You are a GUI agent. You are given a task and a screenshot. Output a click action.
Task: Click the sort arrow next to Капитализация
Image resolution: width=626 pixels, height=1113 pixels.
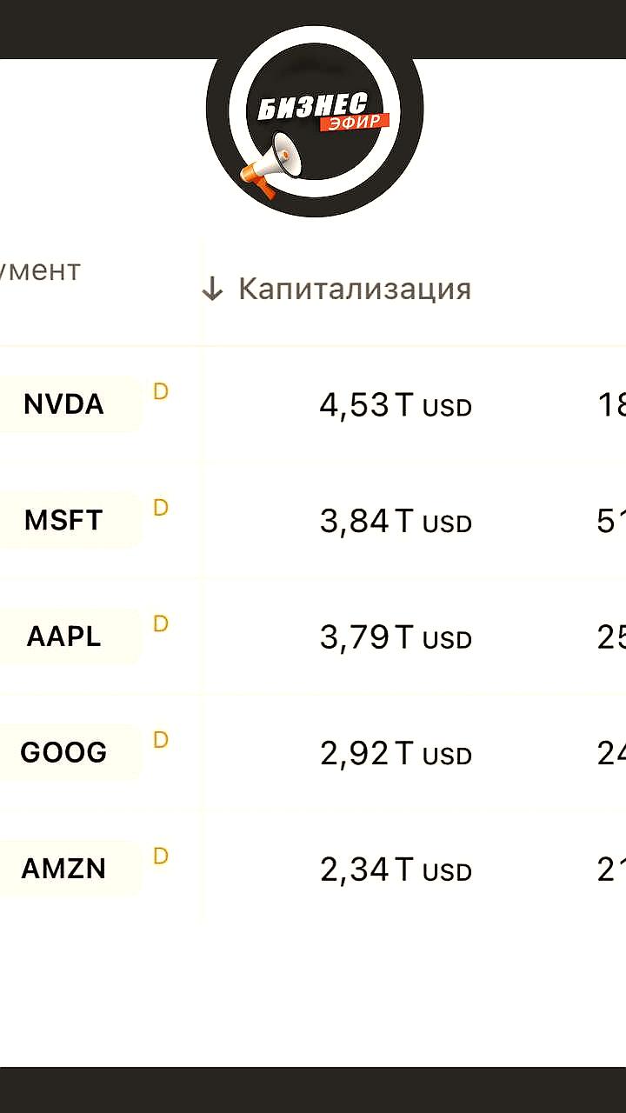click(212, 290)
